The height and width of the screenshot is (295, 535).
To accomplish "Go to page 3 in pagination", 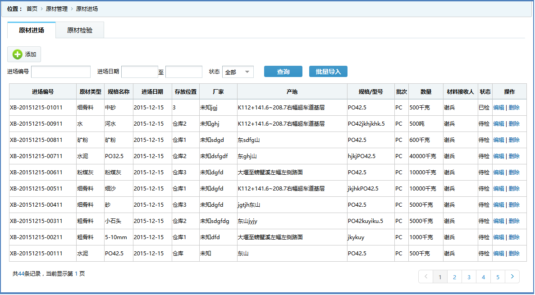I will coord(469,277).
